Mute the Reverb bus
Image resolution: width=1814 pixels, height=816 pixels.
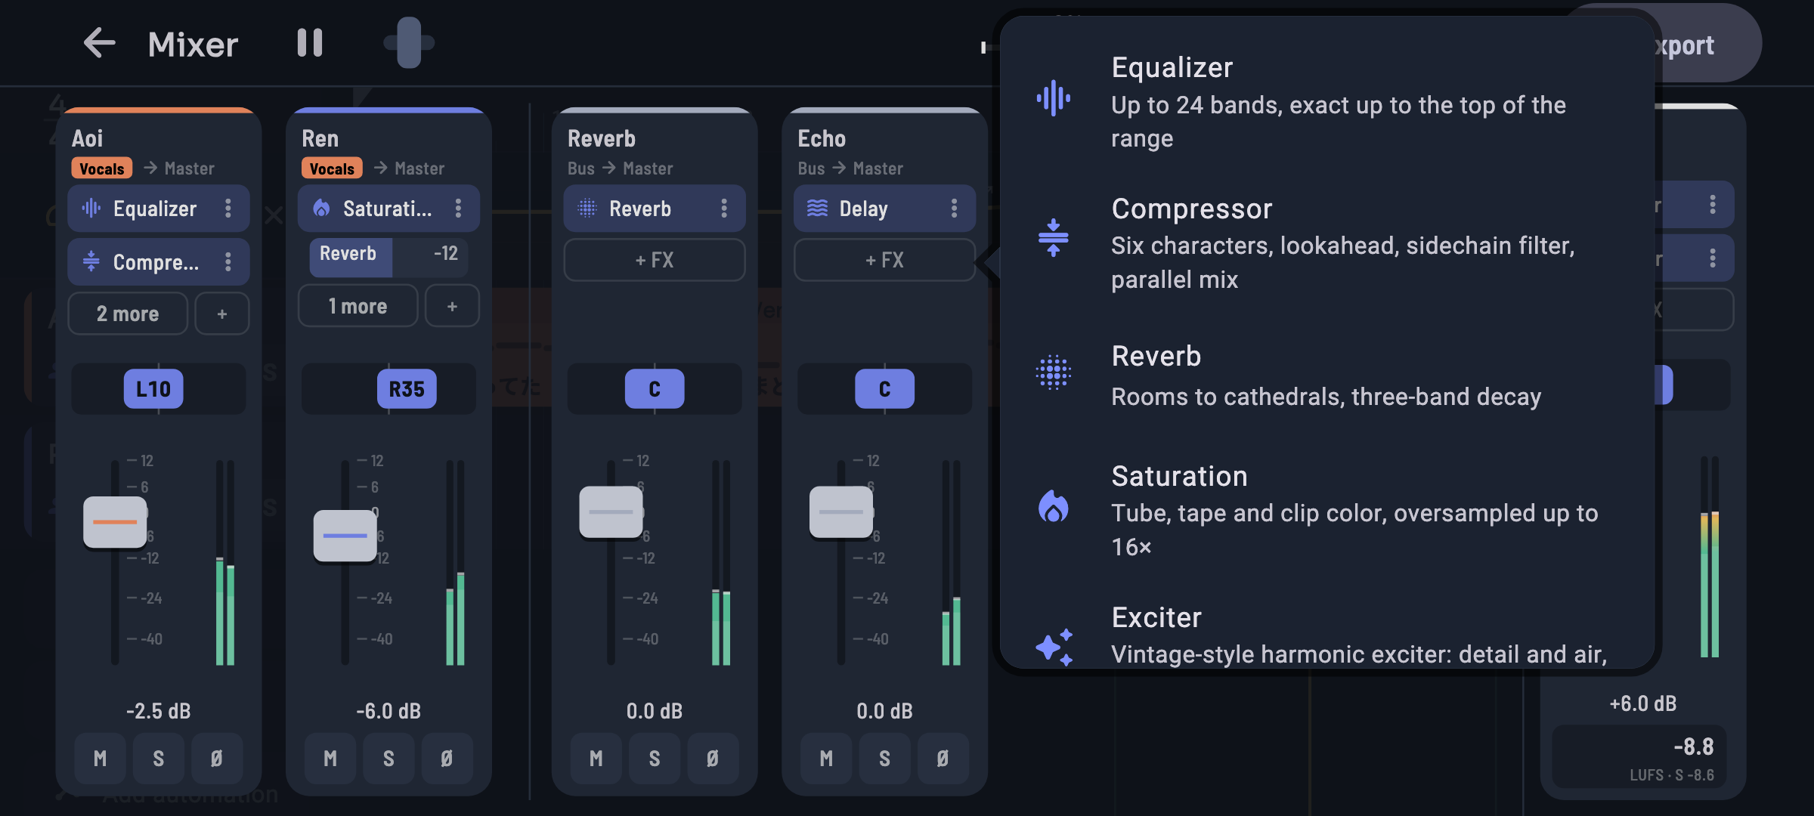(596, 758)
